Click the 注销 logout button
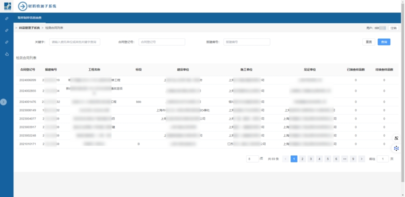Viewport: 405px width, 197px height. click(393, 28)
